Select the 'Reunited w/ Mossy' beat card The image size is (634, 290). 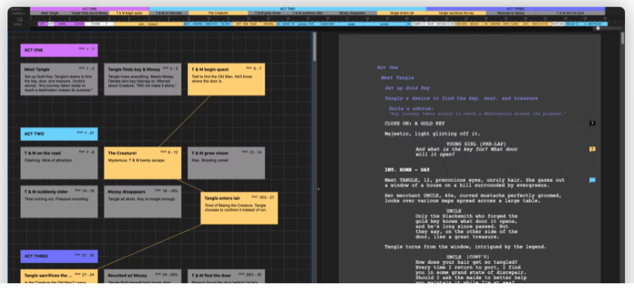point(142,277)
